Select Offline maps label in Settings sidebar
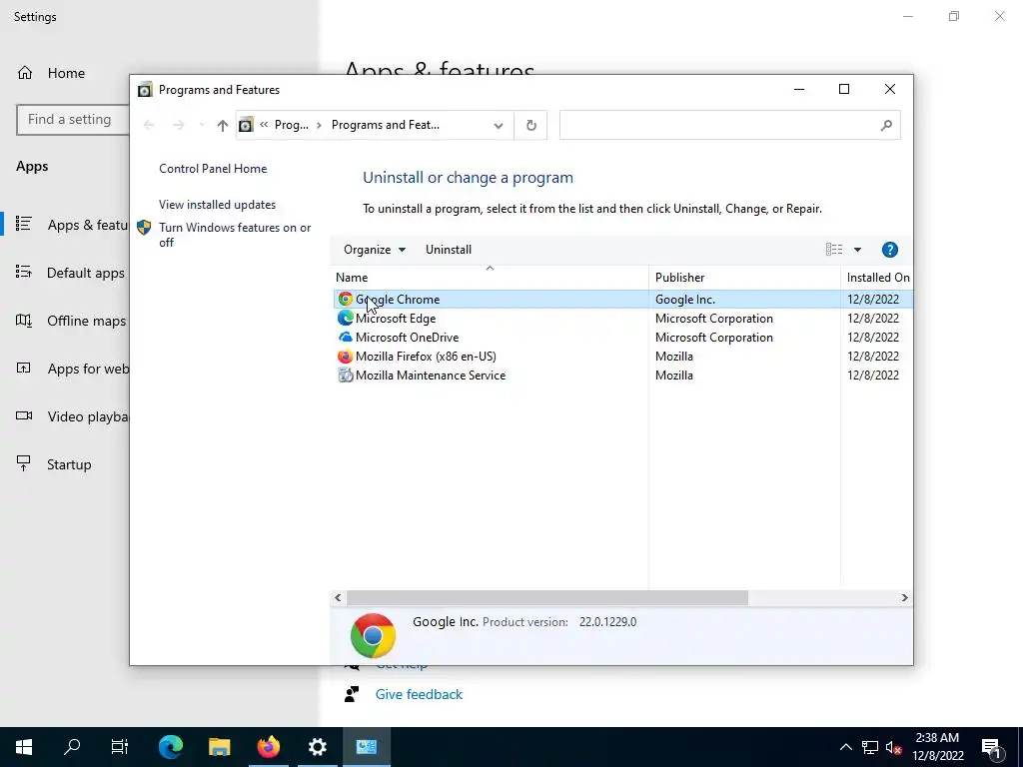Viewport: 1023px width, 767px height. [x=87, y=321]
